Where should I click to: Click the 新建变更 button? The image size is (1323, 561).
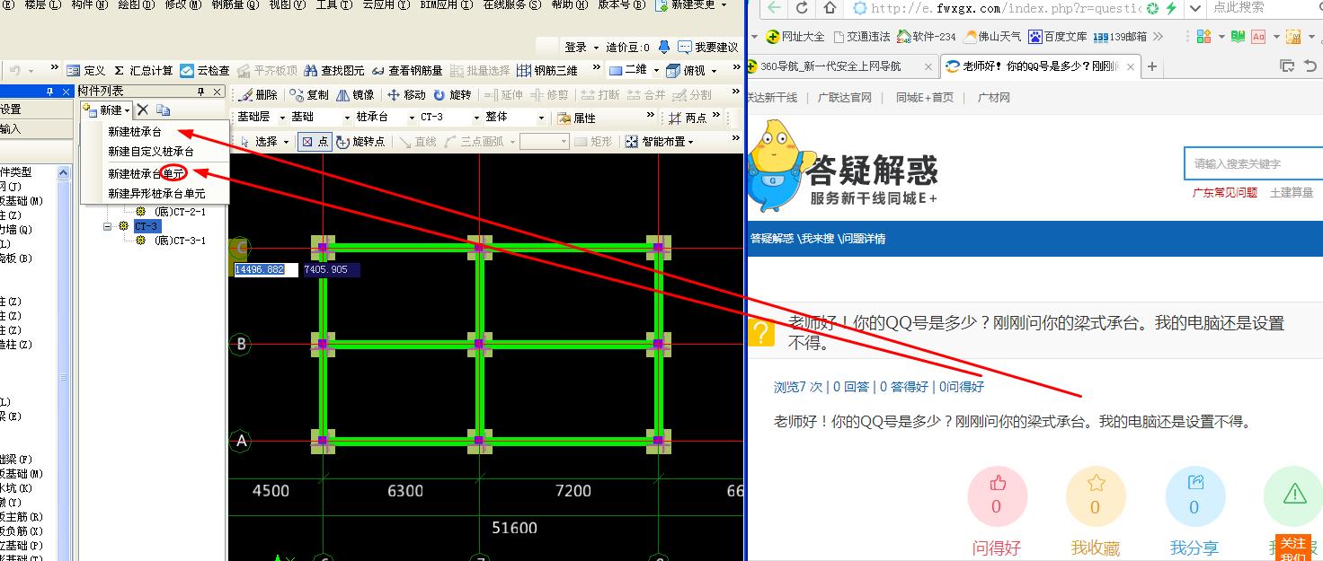coord(691,4)
